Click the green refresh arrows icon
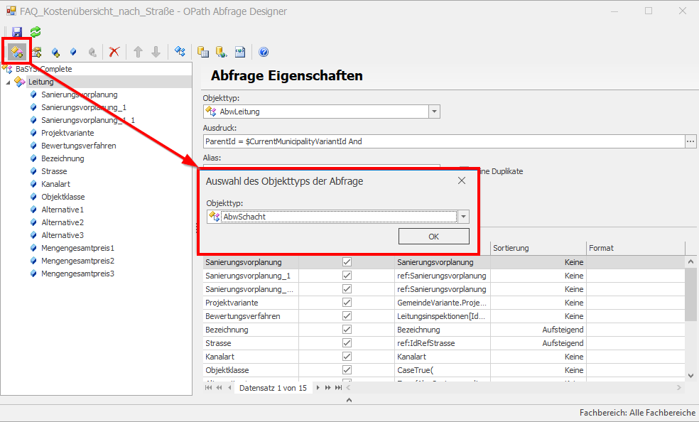Image resolution: width=699 pixels, height=422 pixels. point(35,32)
